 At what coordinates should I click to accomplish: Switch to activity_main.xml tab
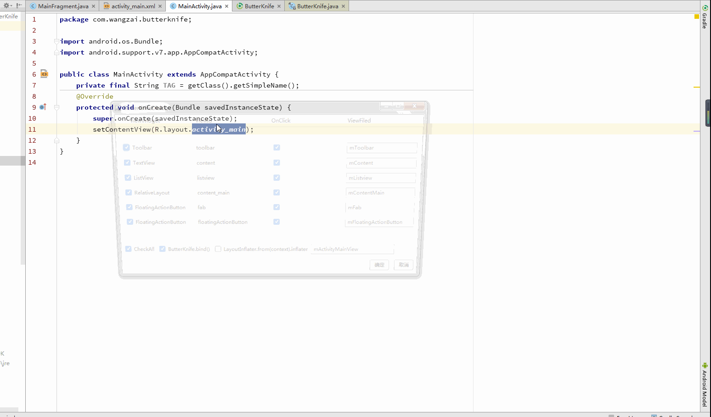pyautogui.click(x=133, y=6)
